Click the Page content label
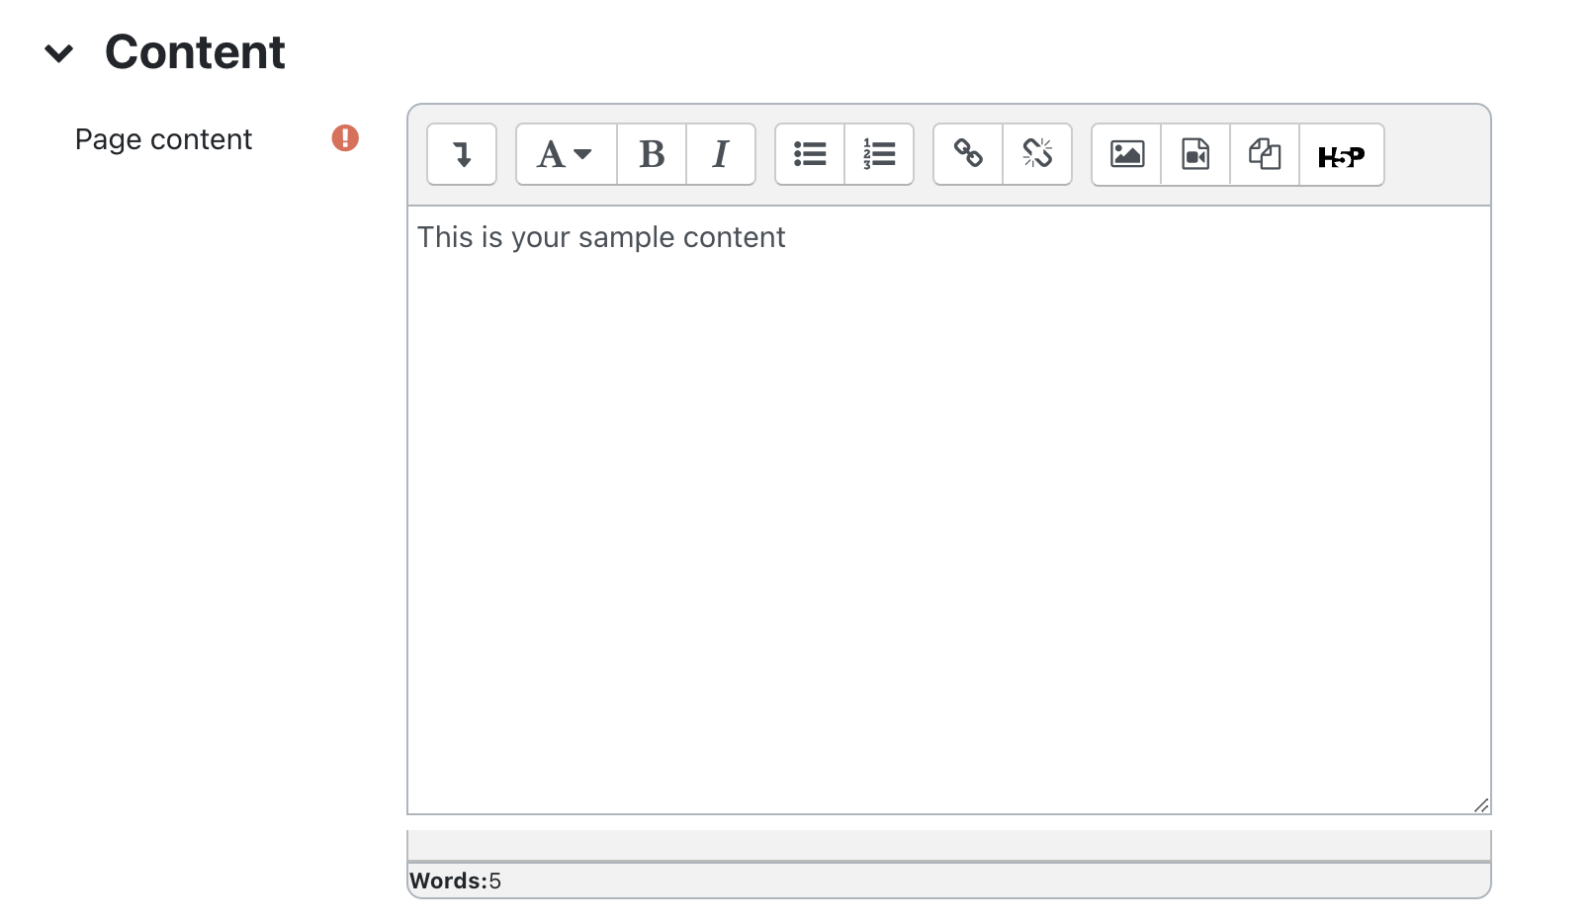 163,139
